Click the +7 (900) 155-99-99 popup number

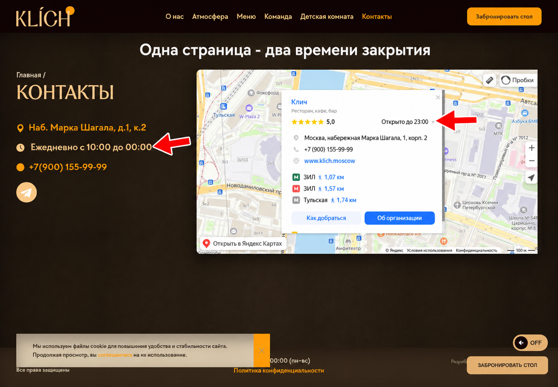coord(329,150)
